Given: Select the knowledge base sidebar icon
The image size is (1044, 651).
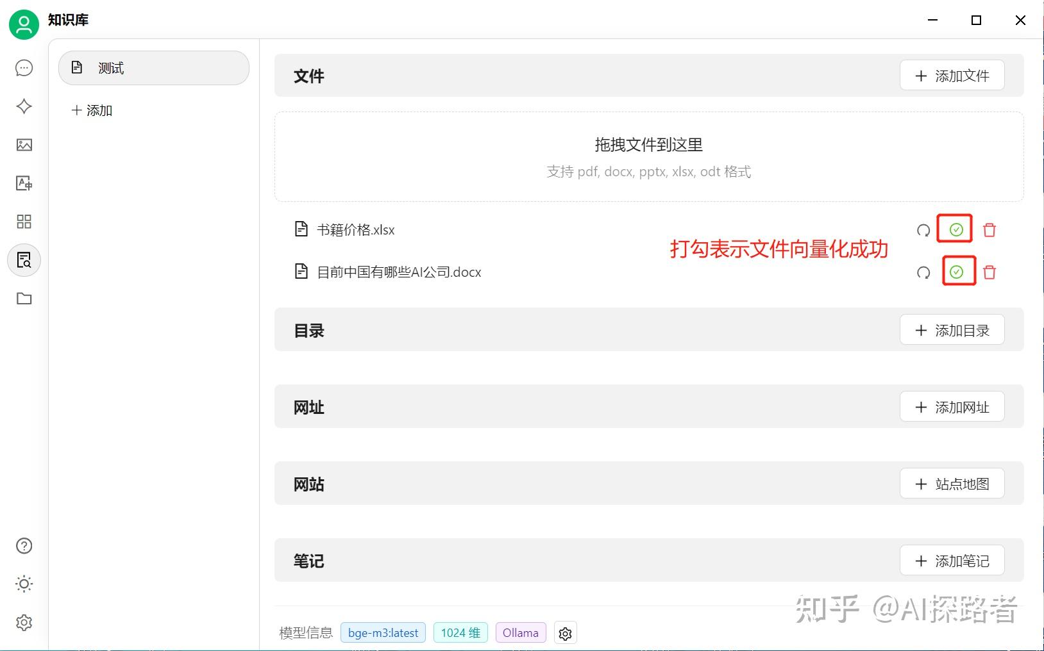Looking at the screenshot, I should [24, 260].
